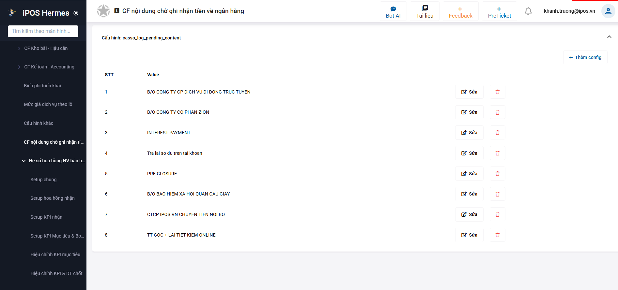This screenshot has width=618, height=290.
Task: Open the Feedback button
Action: (x=460, y=12)
